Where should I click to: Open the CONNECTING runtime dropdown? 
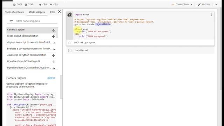click(182, 5)
